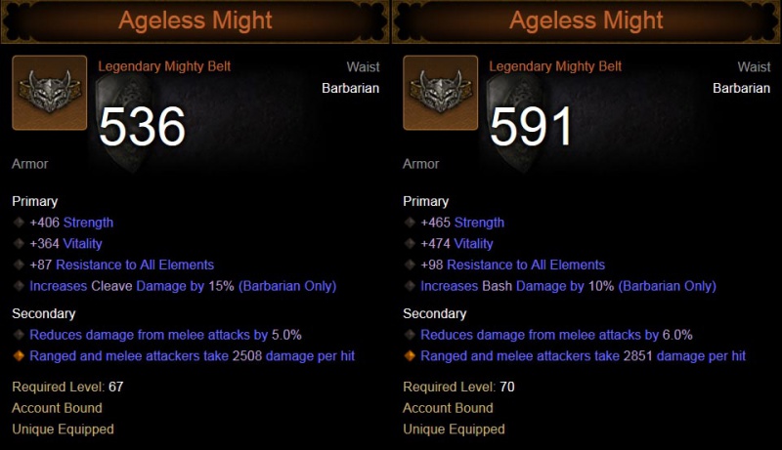Screen dimensions: 782x450
Task: Click the right Ageless Might belt icon
Action: [441, 93]
